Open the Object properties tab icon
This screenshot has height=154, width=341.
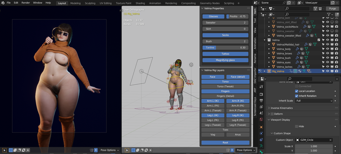[261, 127]
